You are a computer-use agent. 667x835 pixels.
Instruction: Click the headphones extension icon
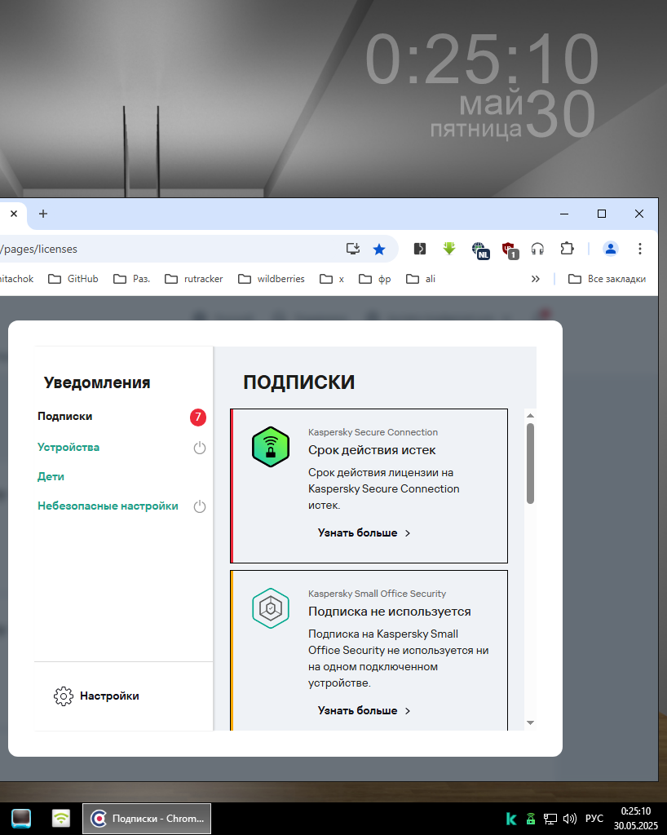[537, 249]
